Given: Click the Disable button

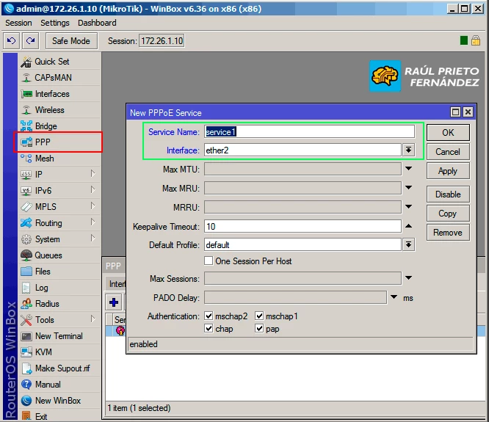Looking at the screenshot, I should pyautogui.click(x=448, y=194).
